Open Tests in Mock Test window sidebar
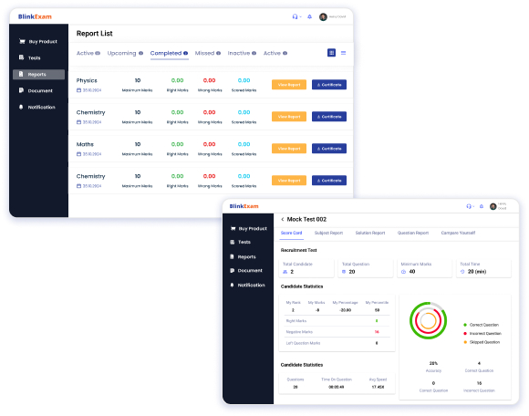The width and height of the screenshot is (529, 416). 241,242
